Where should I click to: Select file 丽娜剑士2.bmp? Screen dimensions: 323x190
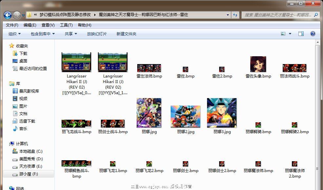pos(222,167)
